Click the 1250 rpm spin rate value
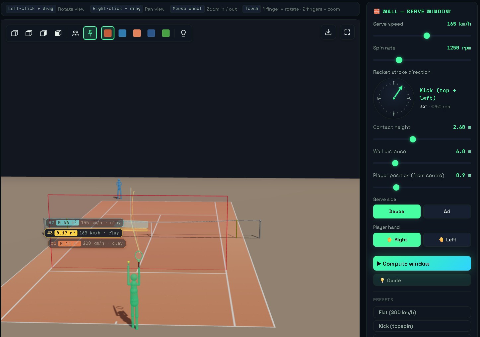The height and width of the screenshot is (337, 480). 459,48
